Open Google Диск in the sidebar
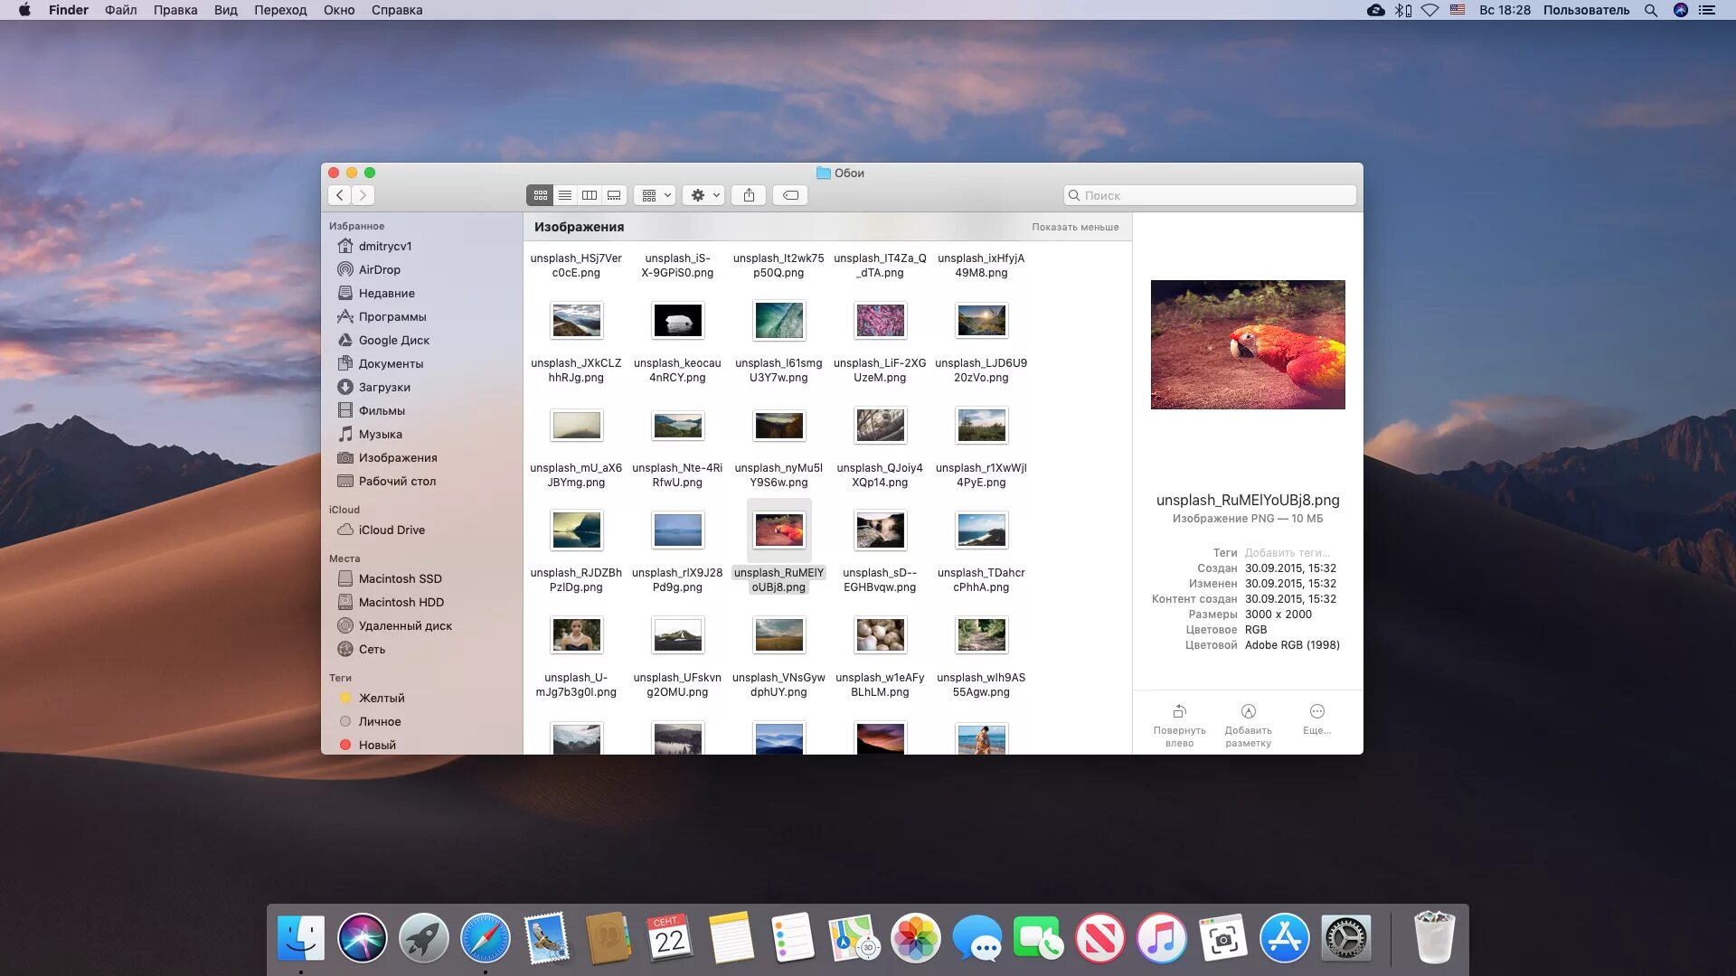The image size is (1736, 976). [x=393, y=340]
